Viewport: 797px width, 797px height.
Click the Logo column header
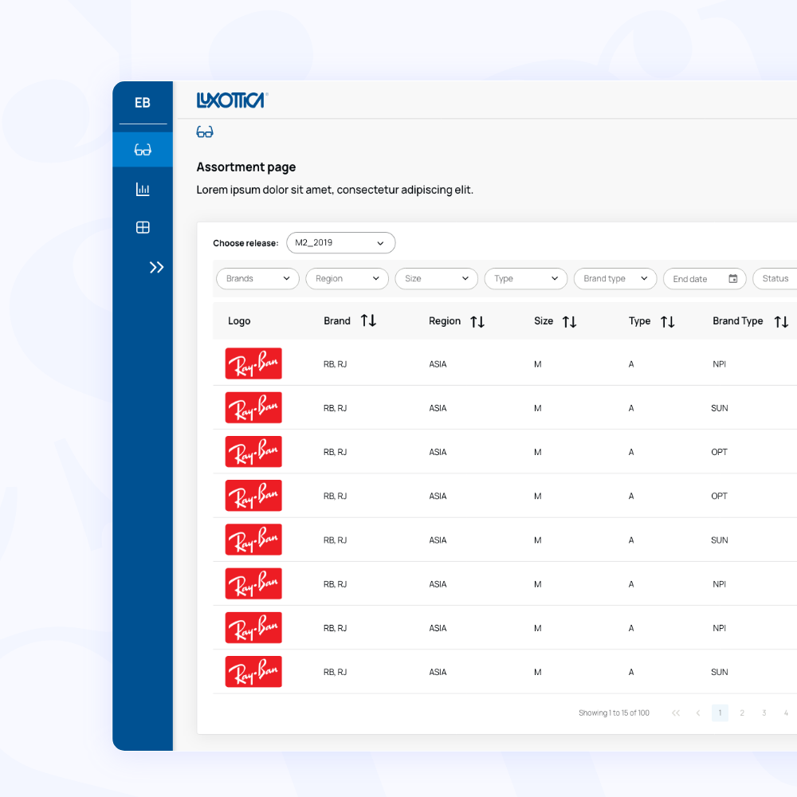[x=239, y=321]
